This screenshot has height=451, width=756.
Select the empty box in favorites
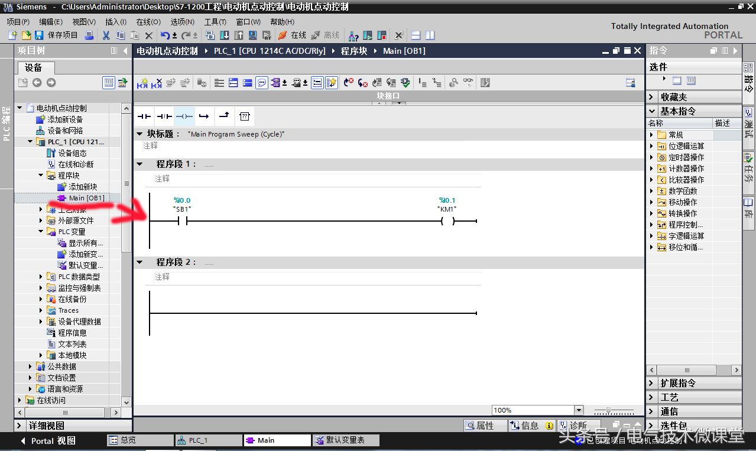[245, 116]
